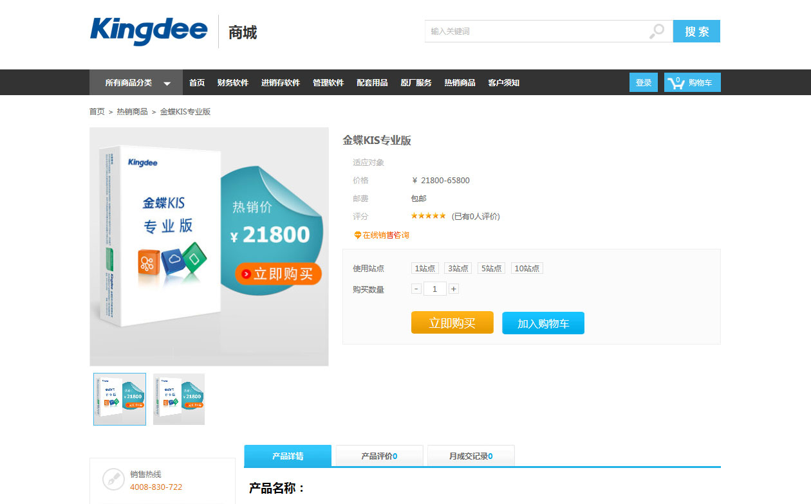Click the 首页 breadcrumb link
The width and height of the screenshot is (811, 504).
pos(97,112)
